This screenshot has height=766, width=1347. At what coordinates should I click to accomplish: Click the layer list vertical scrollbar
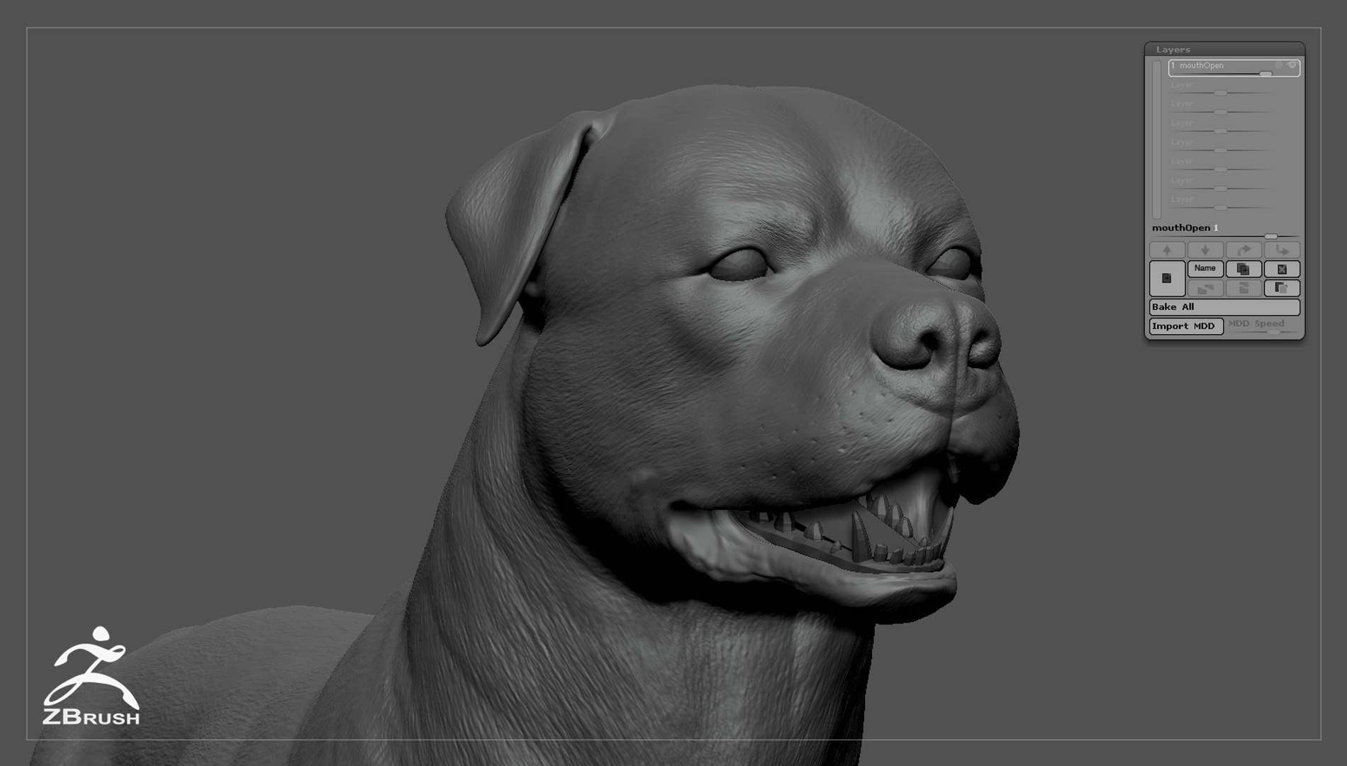pos(1157,139)
